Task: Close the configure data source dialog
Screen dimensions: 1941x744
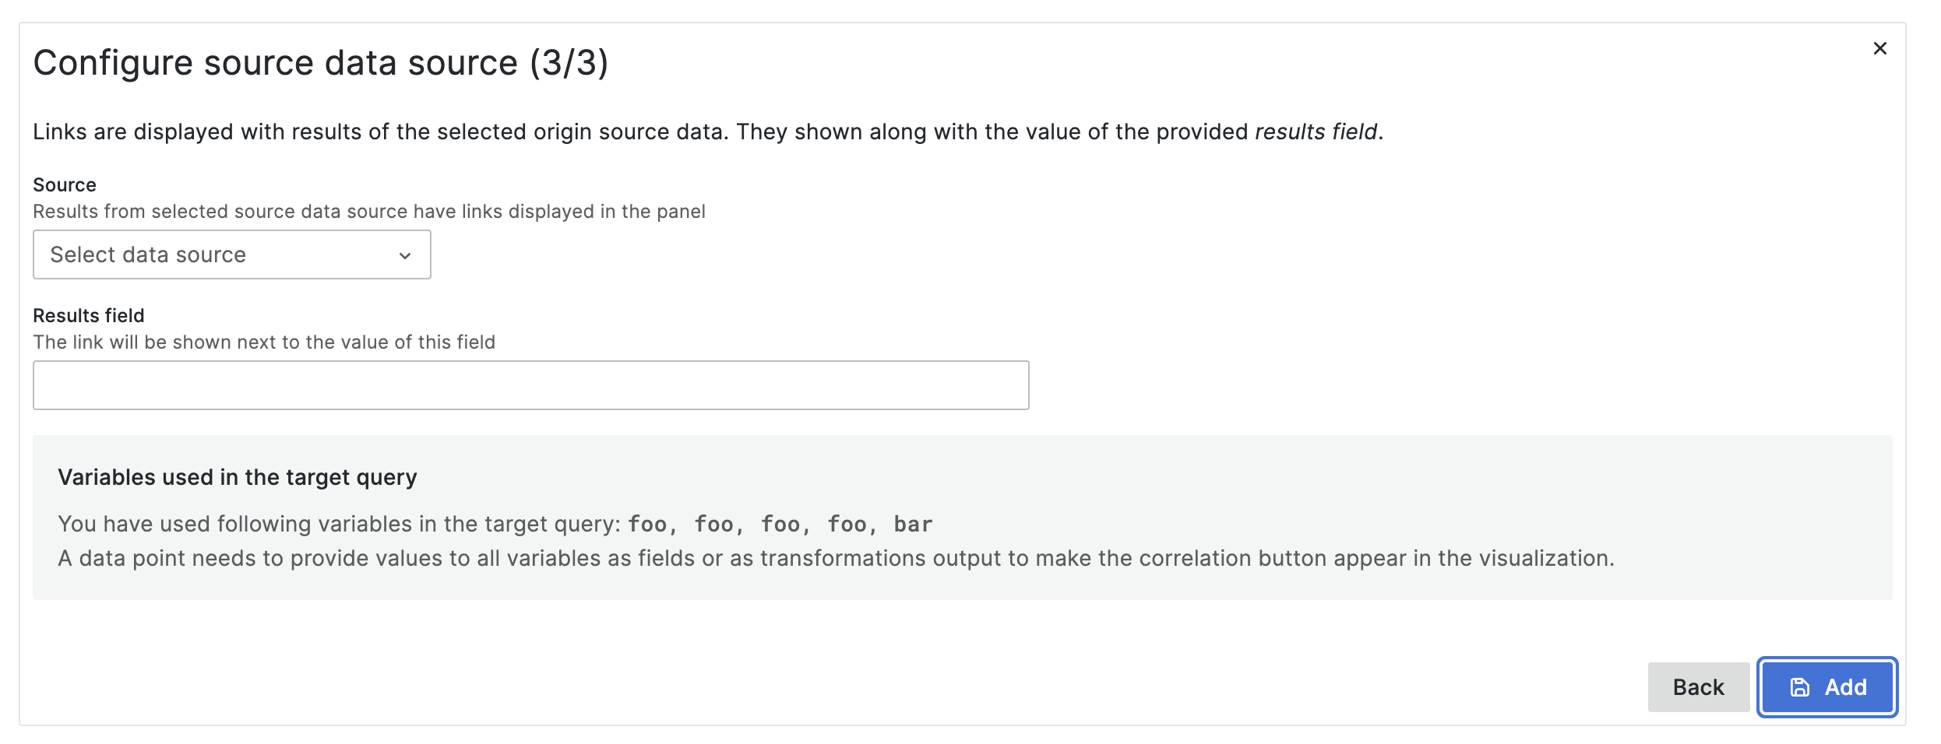Action: point(1879,48)
